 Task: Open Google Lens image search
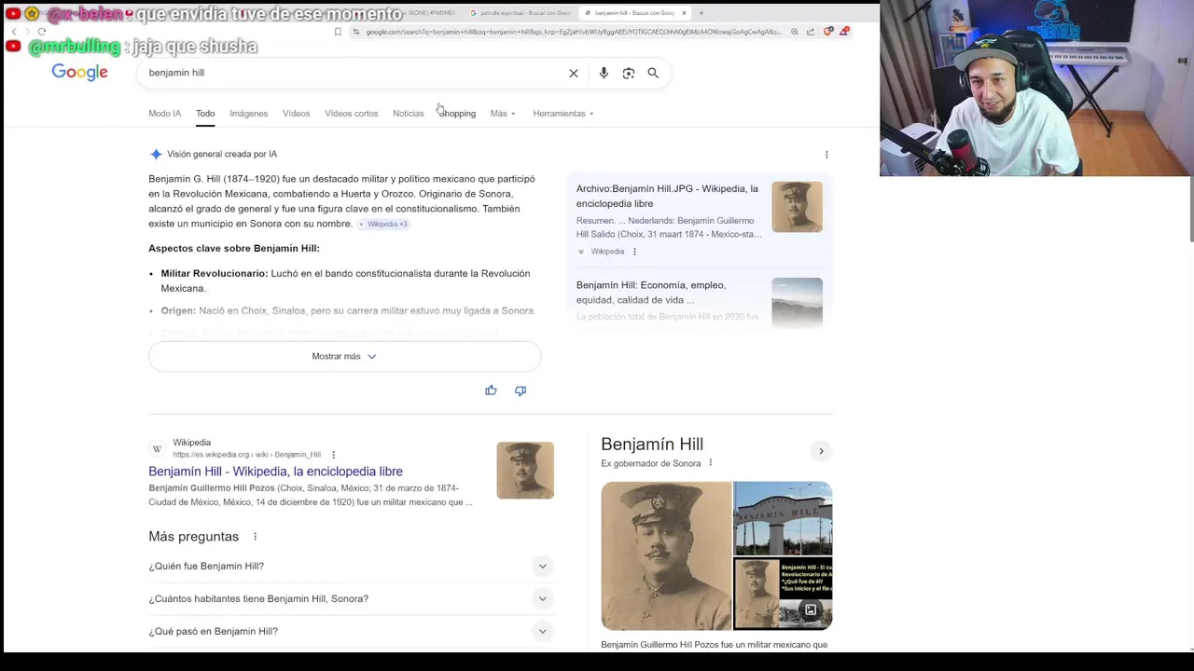(629, 73)
